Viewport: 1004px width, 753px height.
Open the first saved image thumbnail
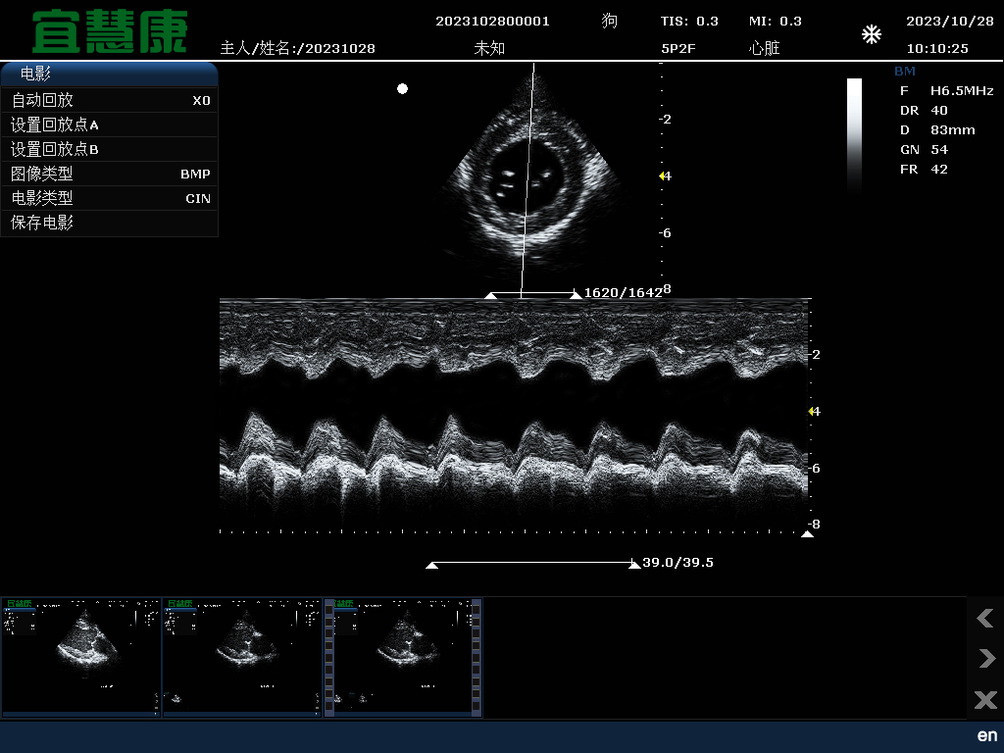click(x=80, y=657)
